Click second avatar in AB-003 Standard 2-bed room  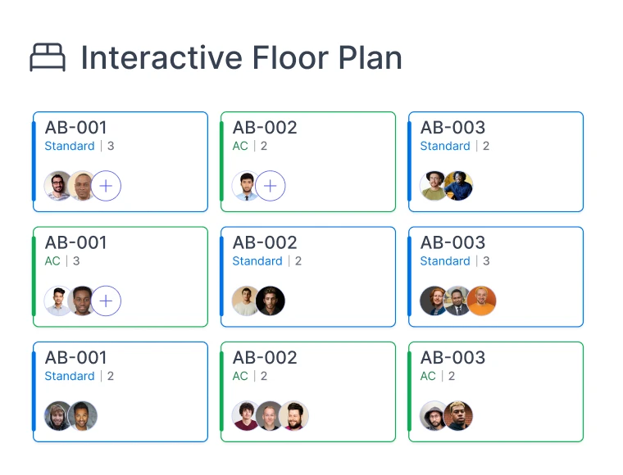(x=458, y=186)
